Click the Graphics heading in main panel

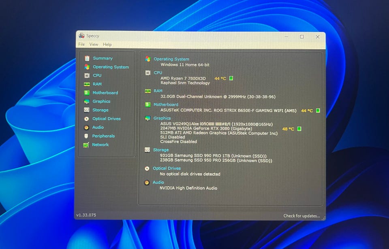pos(162,118)
